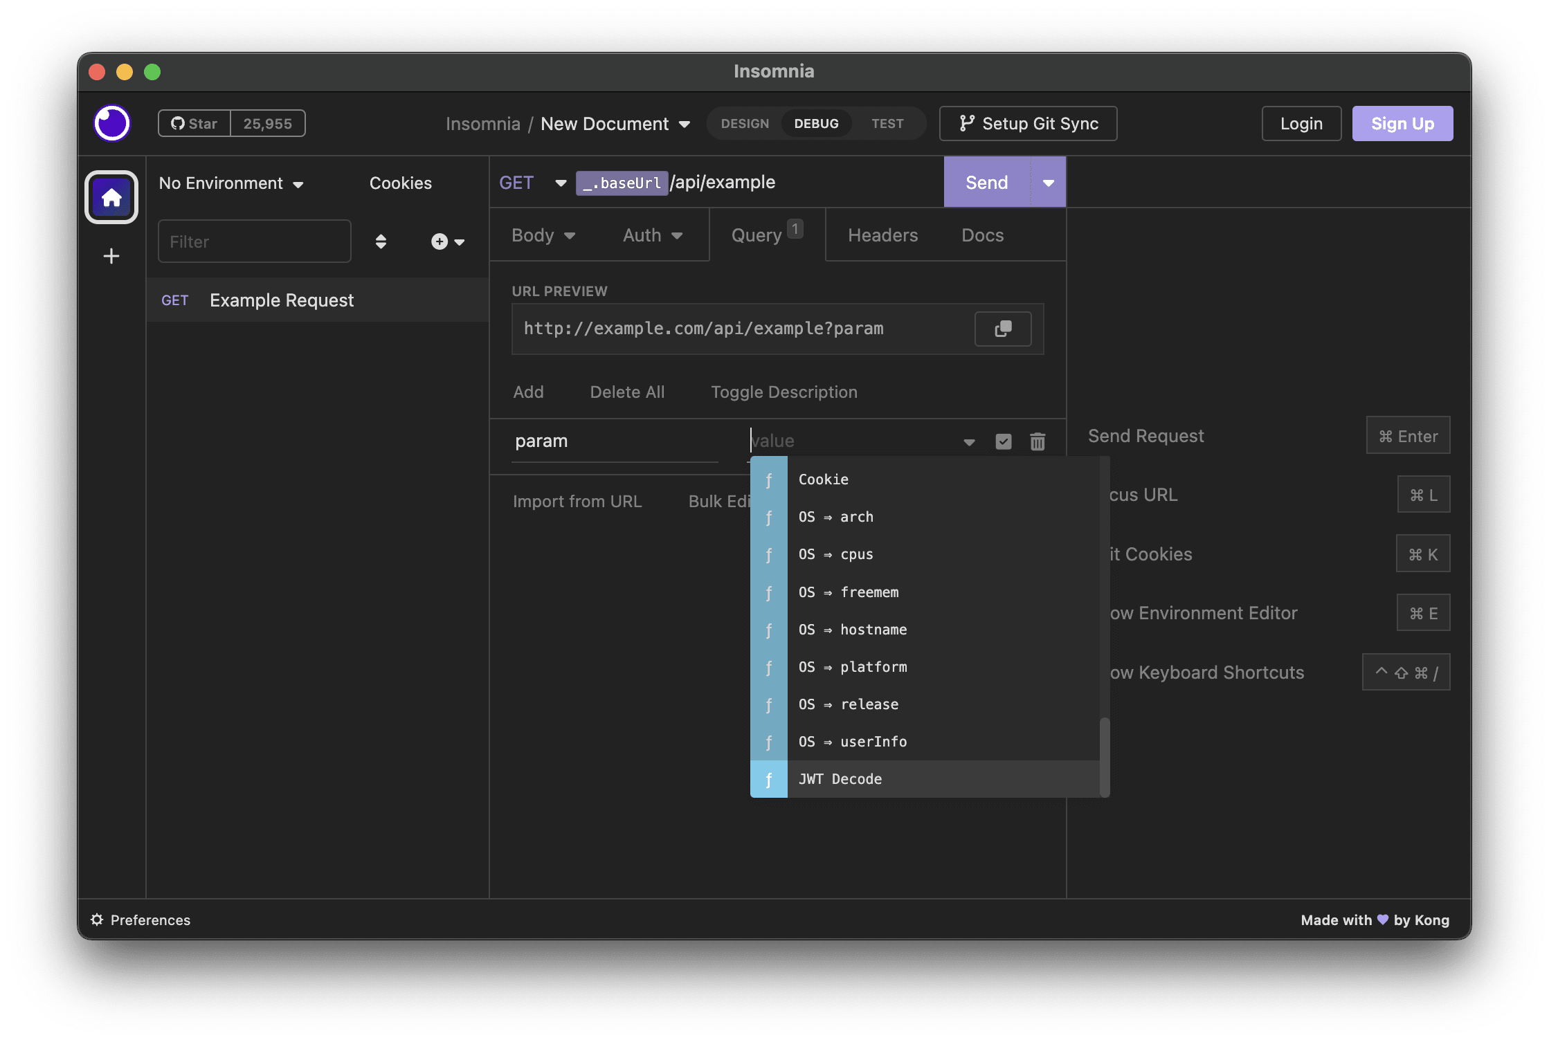Select OS arch from autocomplete list
1549x1042 pixels.
tap(925, 517)
